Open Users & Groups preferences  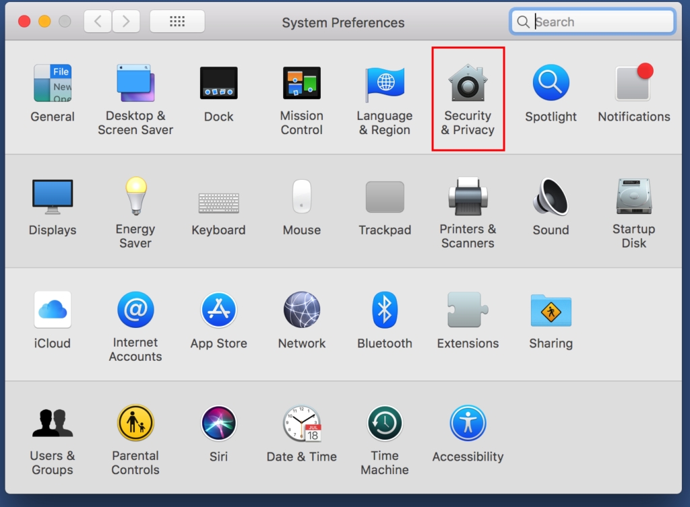53,424
